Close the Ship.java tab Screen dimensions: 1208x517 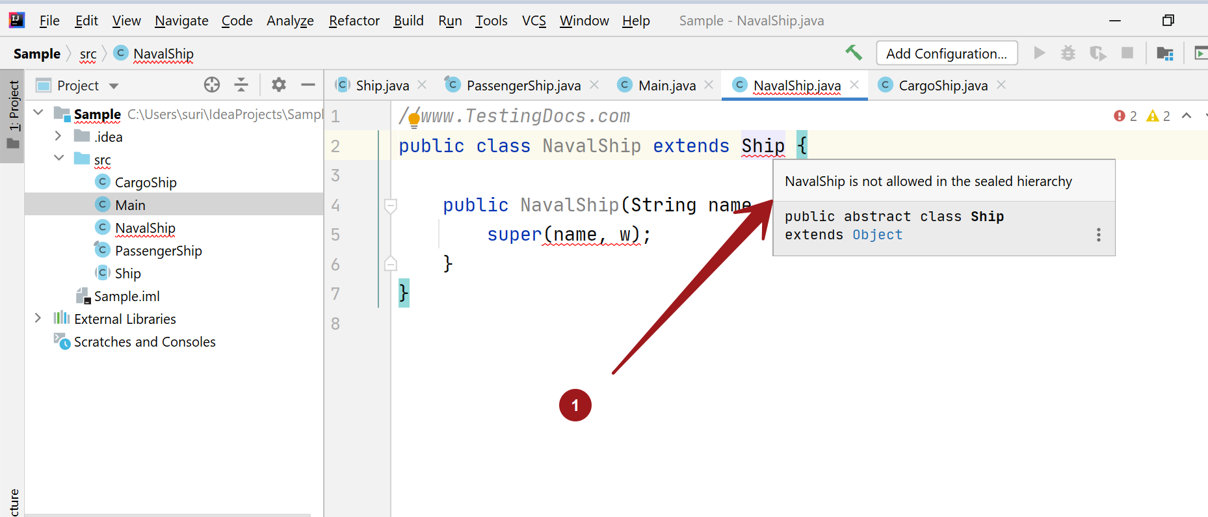422,85
